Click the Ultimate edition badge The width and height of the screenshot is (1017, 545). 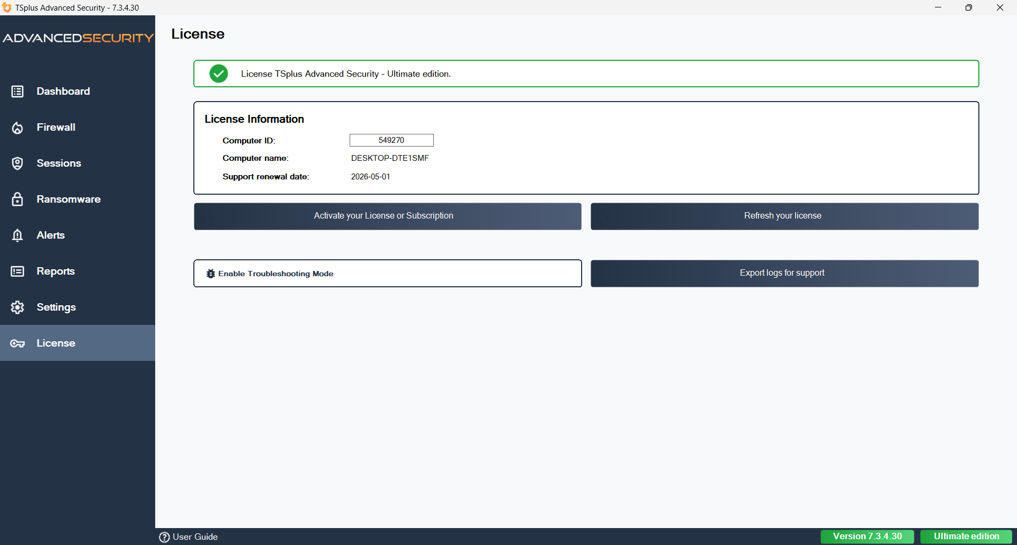(967, 537)
